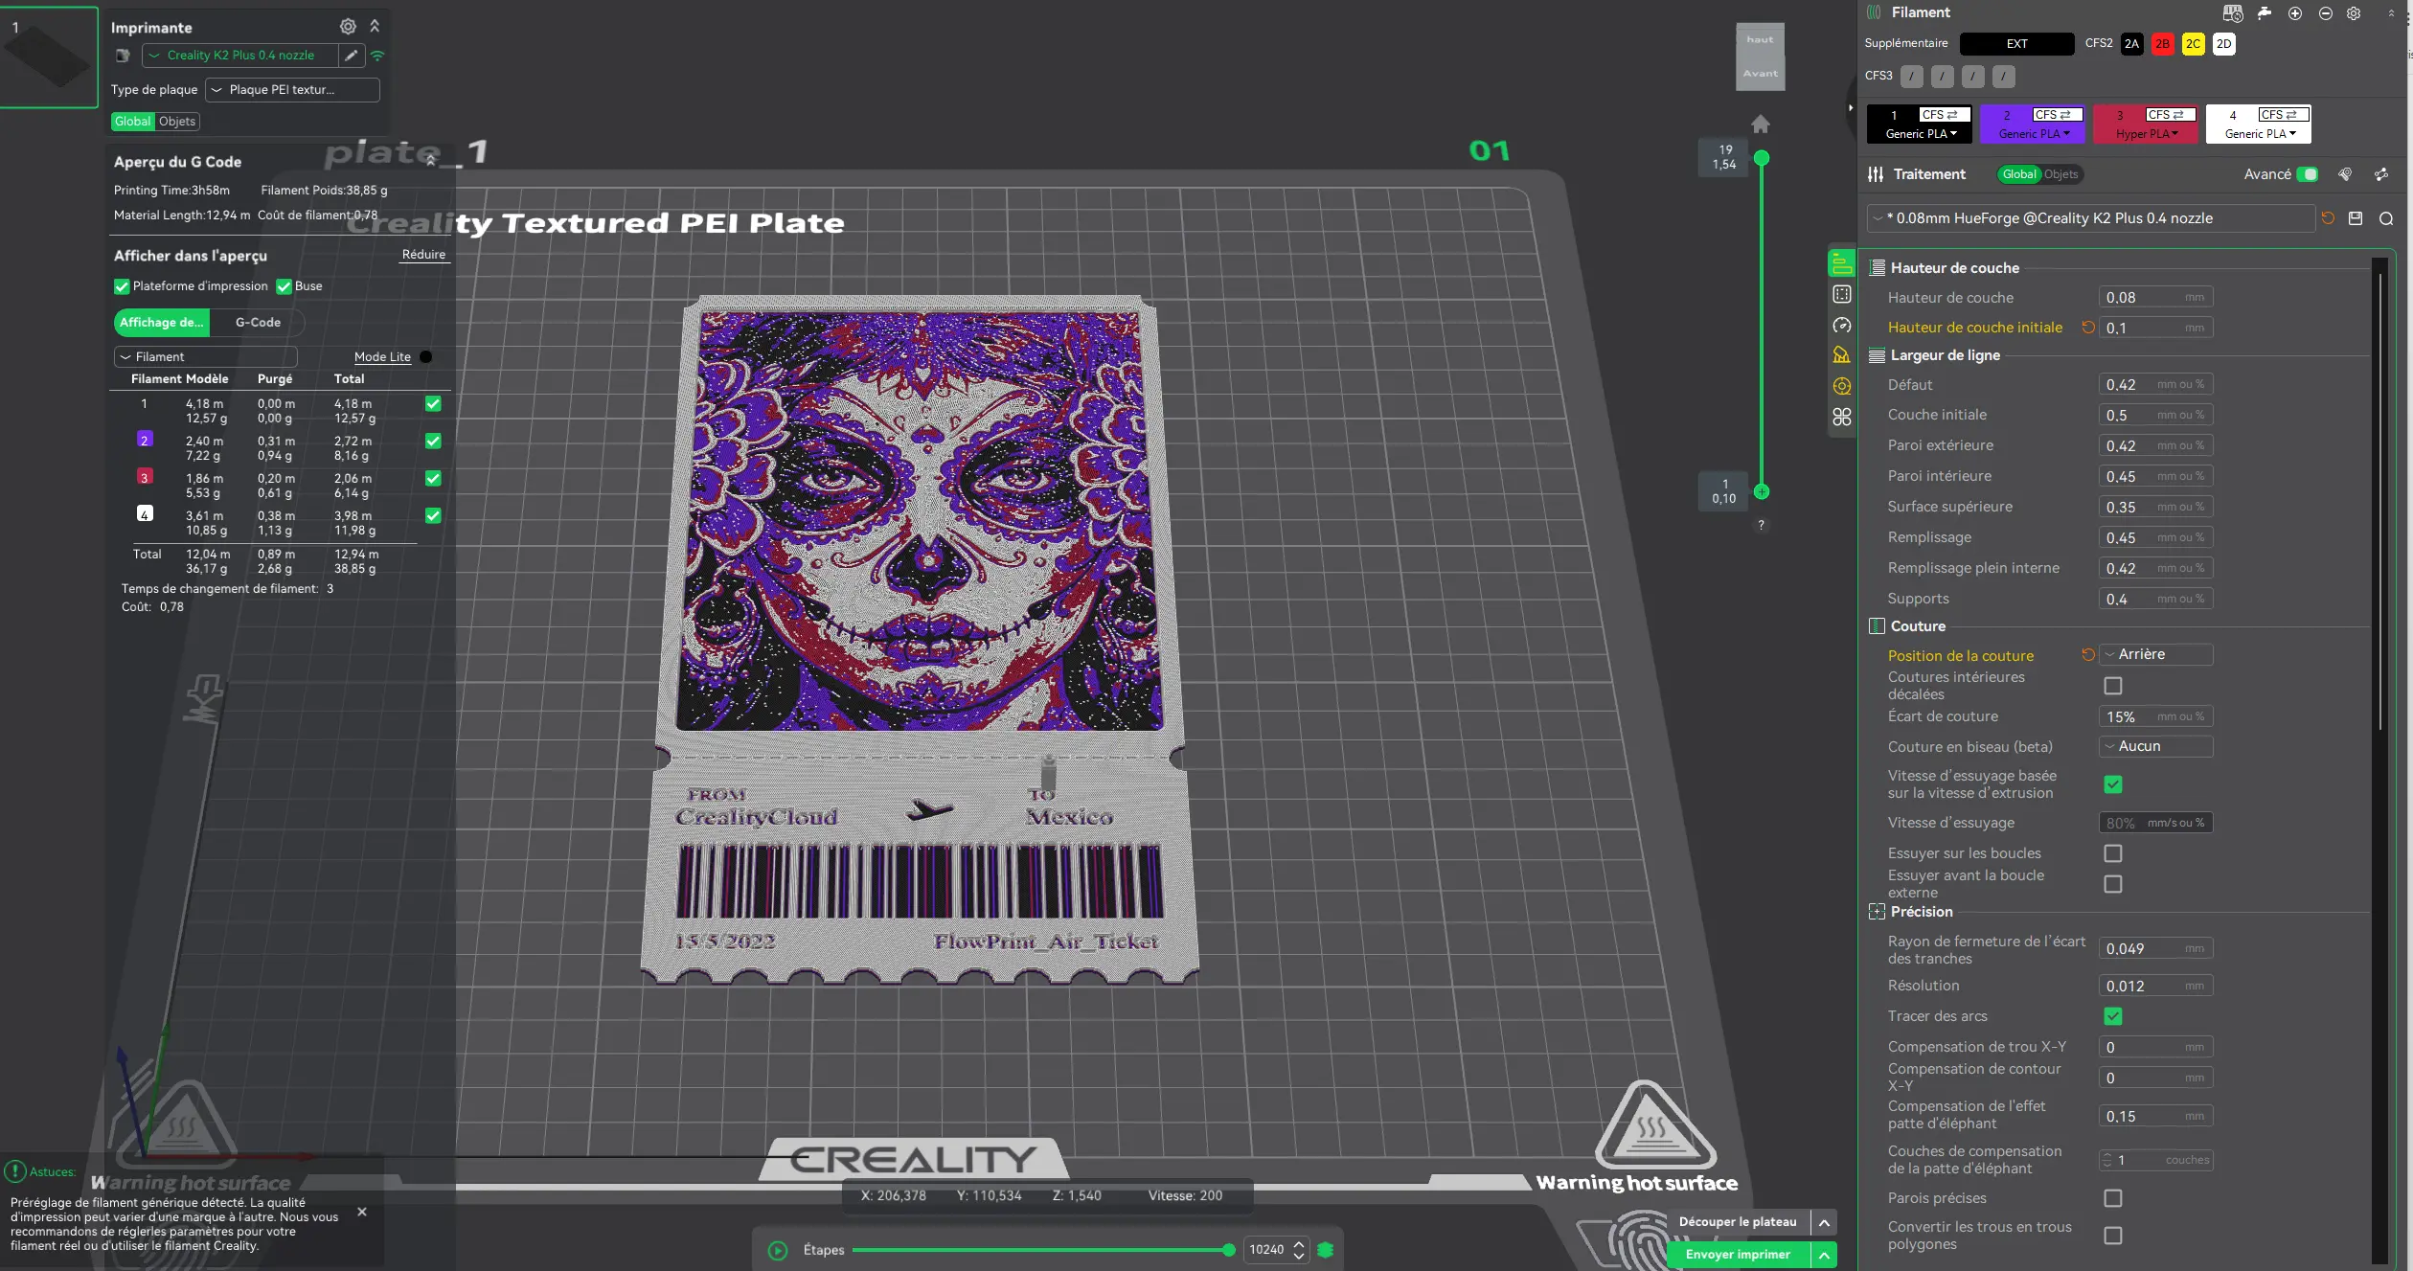The height and width of the screenshot is (1271, 2413).
Task: Open the walls settings sidebar icon
Action: [x=1842, y=294]
